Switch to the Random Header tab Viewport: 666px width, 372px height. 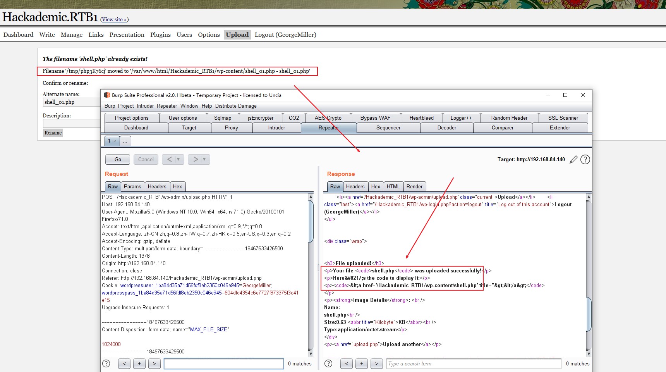509,118
